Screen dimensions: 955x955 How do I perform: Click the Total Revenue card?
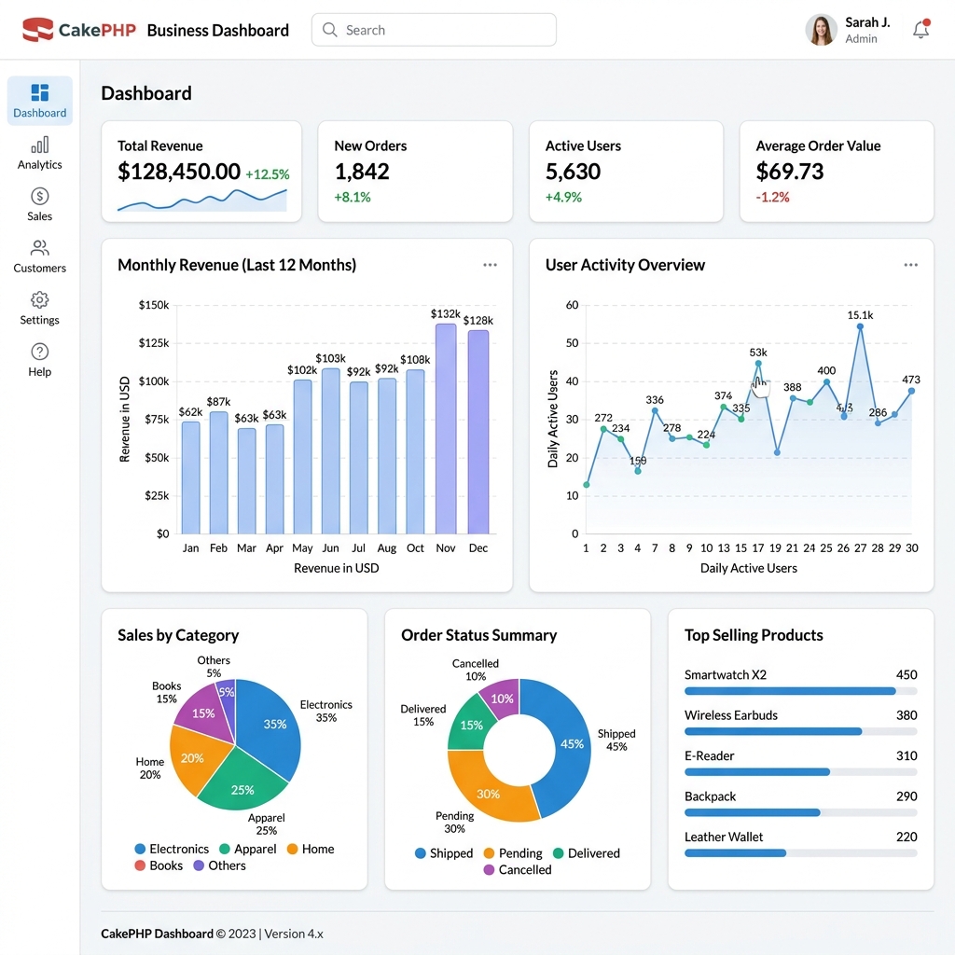201,172
